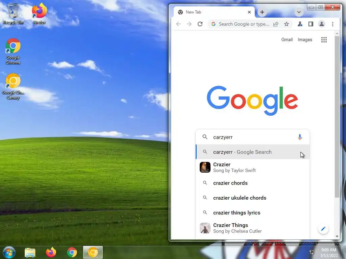Viewport: 346px width, 259px height.
Task: Pick the crazier ukulele chords suggestion
Action: pyautogui.click(x=252, y=198)
